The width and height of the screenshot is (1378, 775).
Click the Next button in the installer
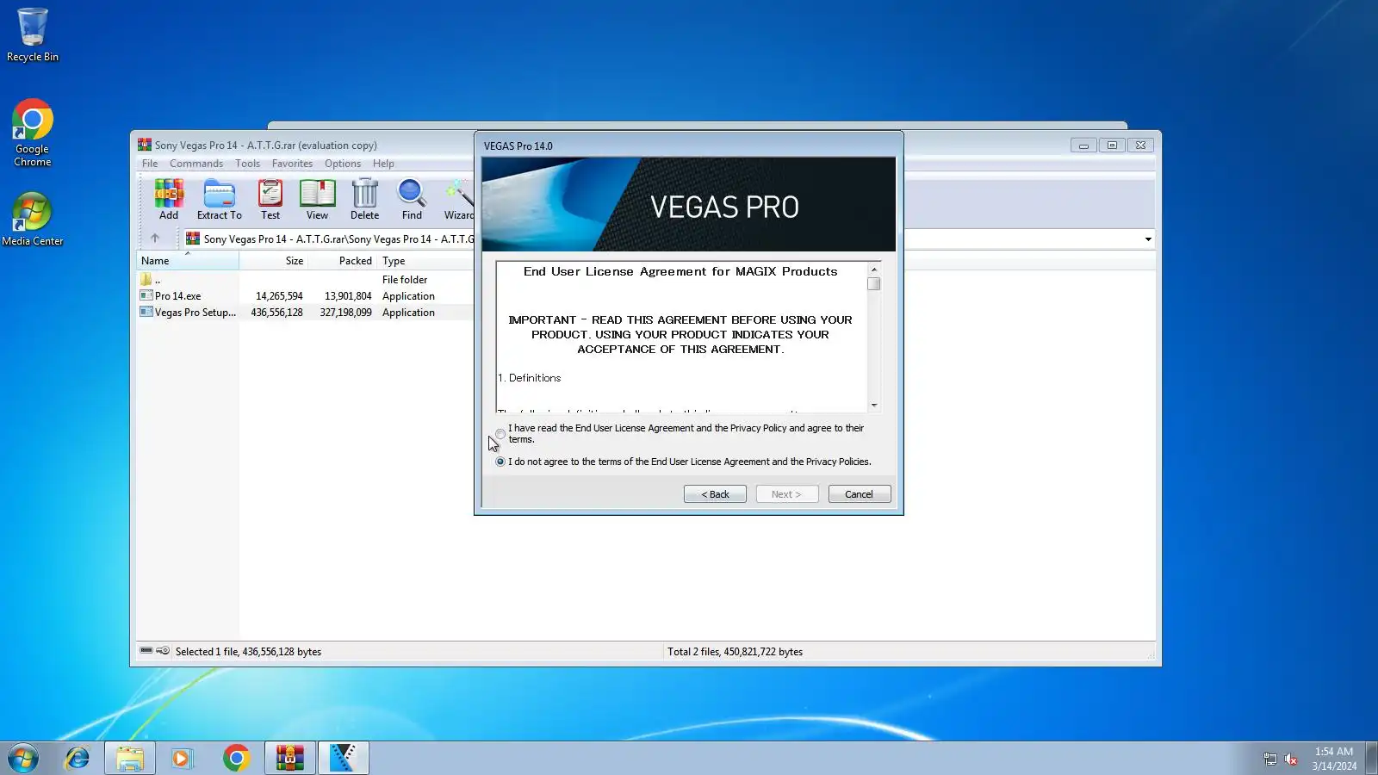(787, 494)
